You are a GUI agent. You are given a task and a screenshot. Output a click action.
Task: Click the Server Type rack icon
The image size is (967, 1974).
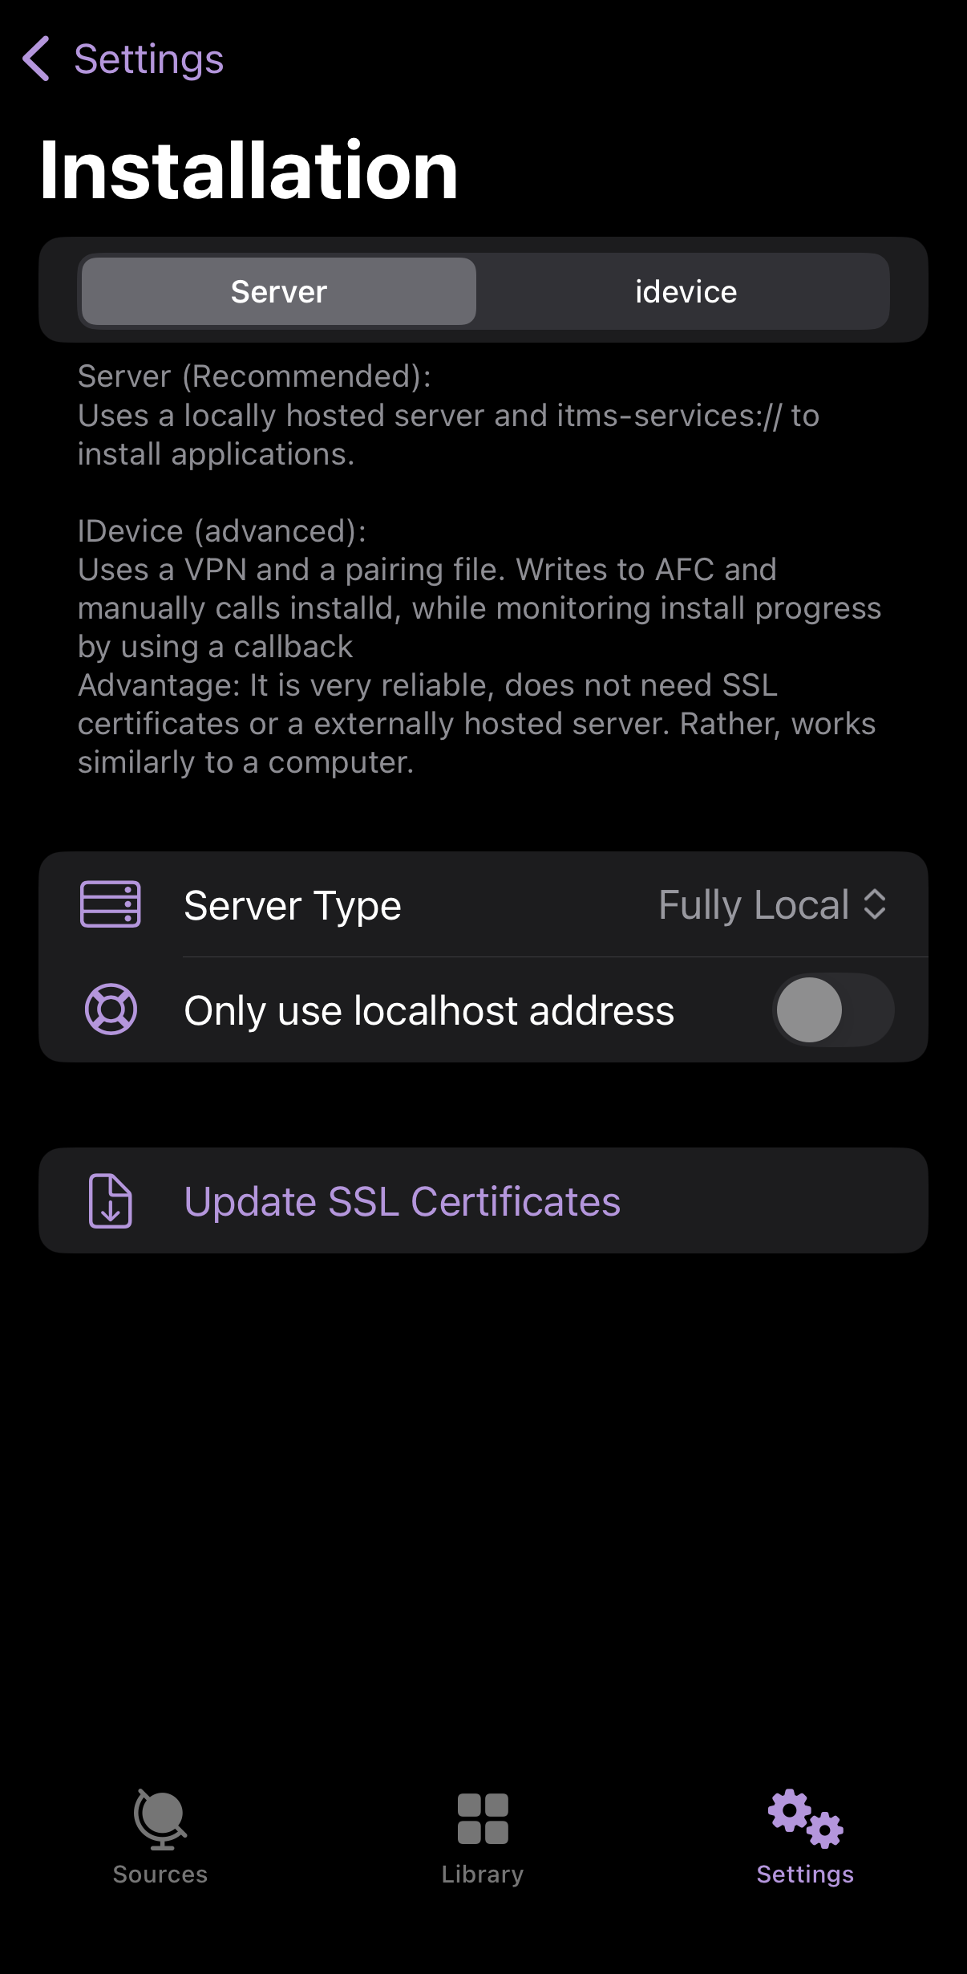click(x=111, y=904)
